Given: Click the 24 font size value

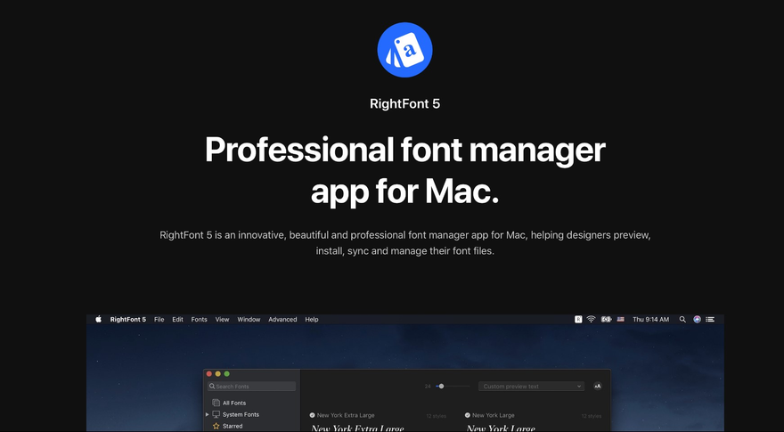Looking at the screenshot, I should tap(428, 386).
